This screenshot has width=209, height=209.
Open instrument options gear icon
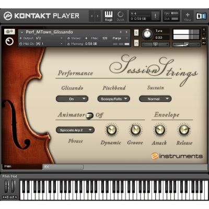point(9,31)
